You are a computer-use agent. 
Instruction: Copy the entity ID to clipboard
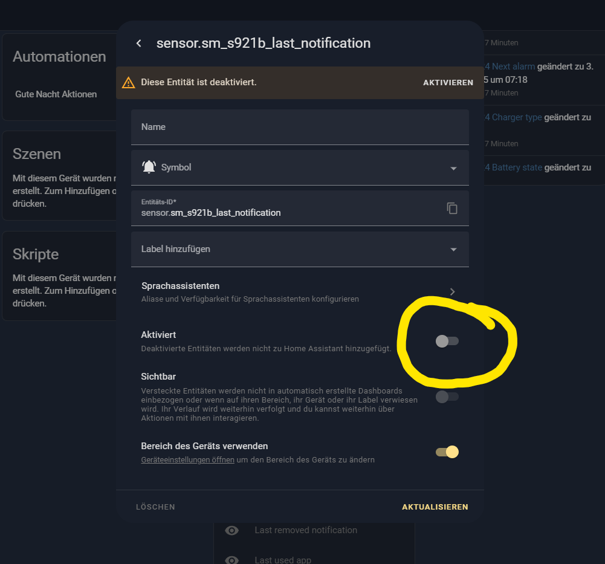point(452,208)
